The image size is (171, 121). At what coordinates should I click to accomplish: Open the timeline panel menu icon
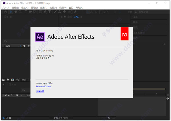(15, 85)
